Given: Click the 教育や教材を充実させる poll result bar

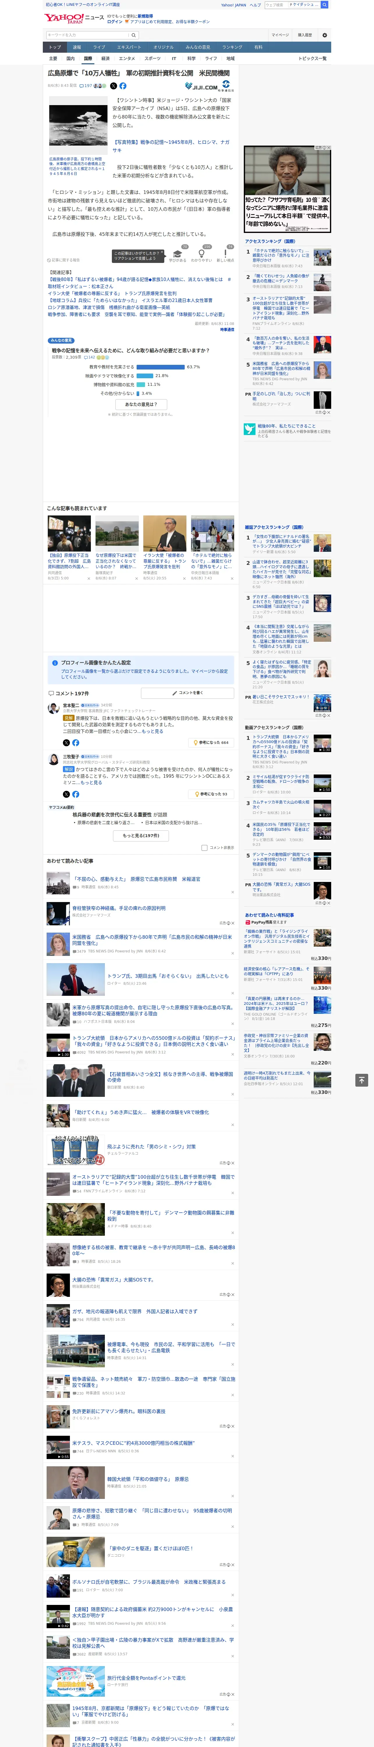Looking at the screenshot, I should (x=161, y=367).
